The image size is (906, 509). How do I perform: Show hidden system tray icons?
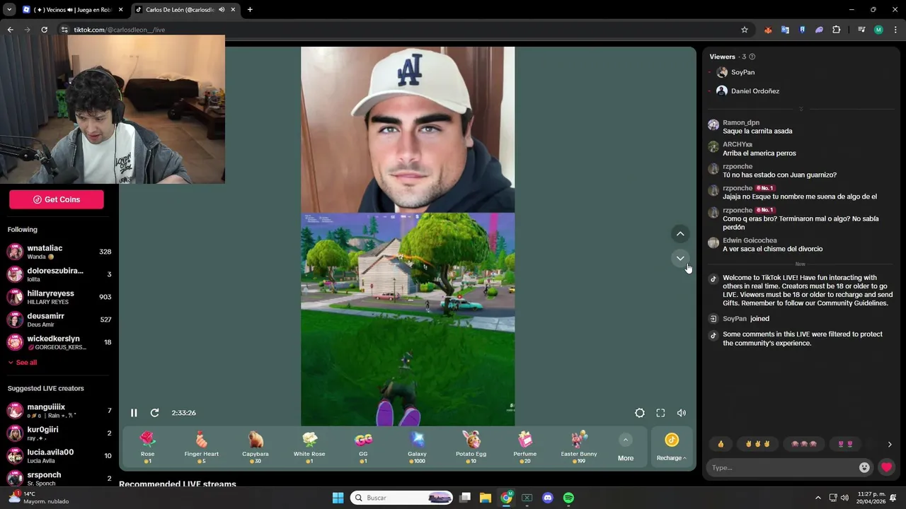point(818,498)
